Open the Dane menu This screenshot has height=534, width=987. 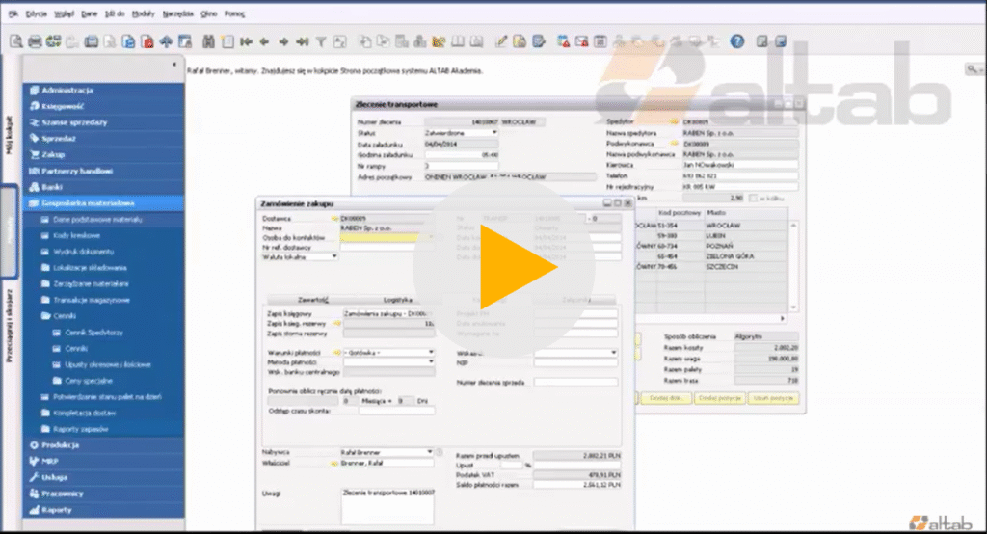[90, 13]
